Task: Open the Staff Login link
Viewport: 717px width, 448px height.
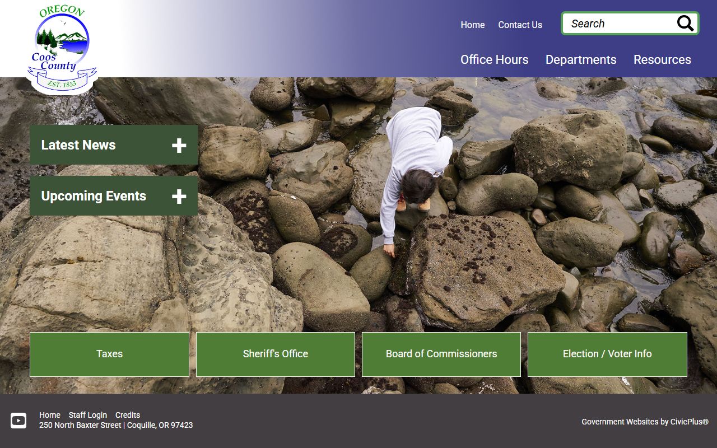Action: [x=87, y=415]
